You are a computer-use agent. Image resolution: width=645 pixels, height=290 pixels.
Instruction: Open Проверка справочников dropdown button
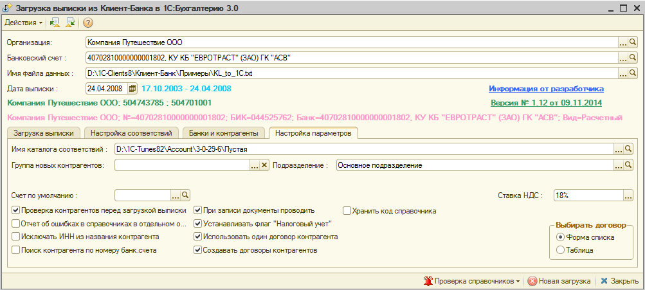coord(472,282)
